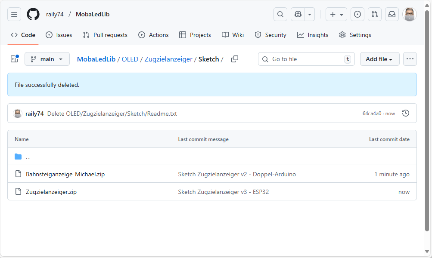
Task: View commit history clock icon
Action: click(405, 114)
